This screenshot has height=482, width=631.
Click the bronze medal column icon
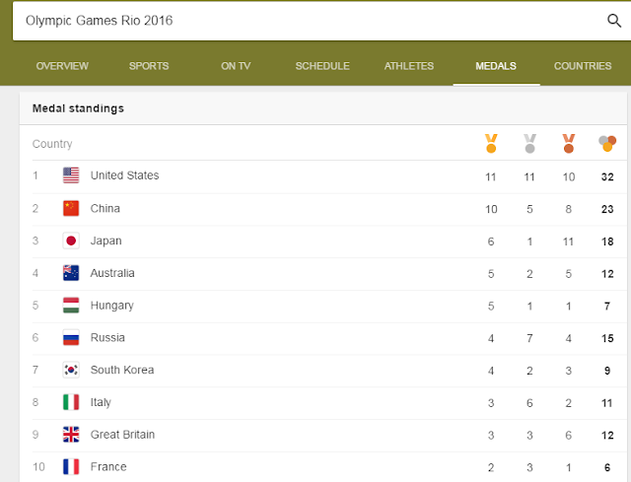coord(568,144)
